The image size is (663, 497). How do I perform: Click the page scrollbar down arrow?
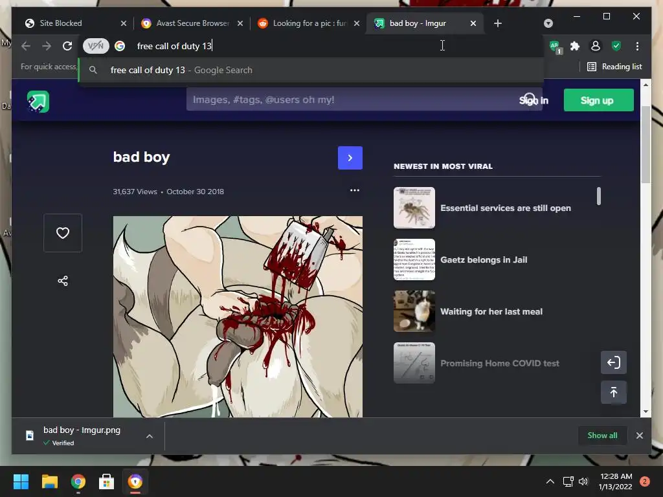pos(646,412)
